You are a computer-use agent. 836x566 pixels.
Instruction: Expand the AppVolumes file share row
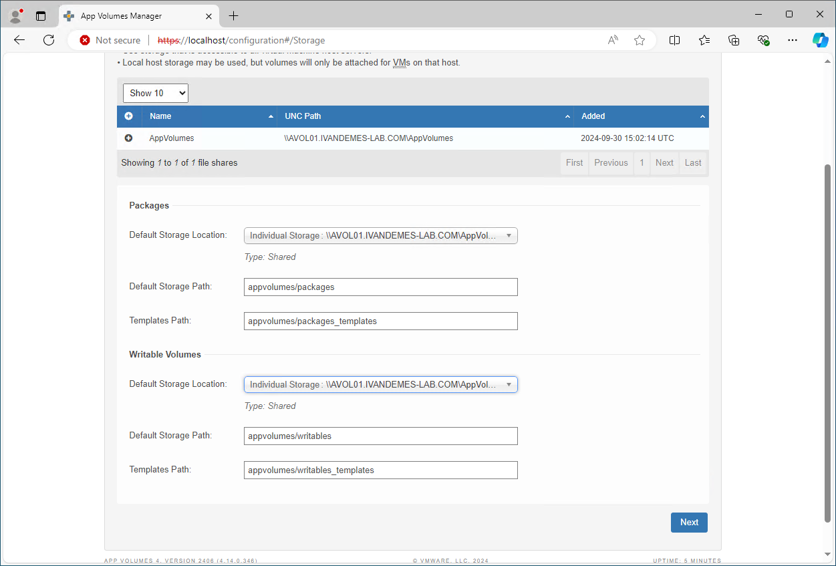(x=128, y=138)
